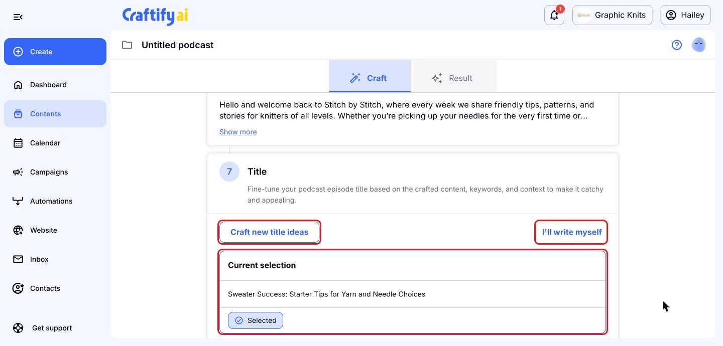Image resolution: width=723 pixels, height=346 pixels.
Task: Click Craft new title ideas
Action: pyautogui.click(x=270, y=232)
